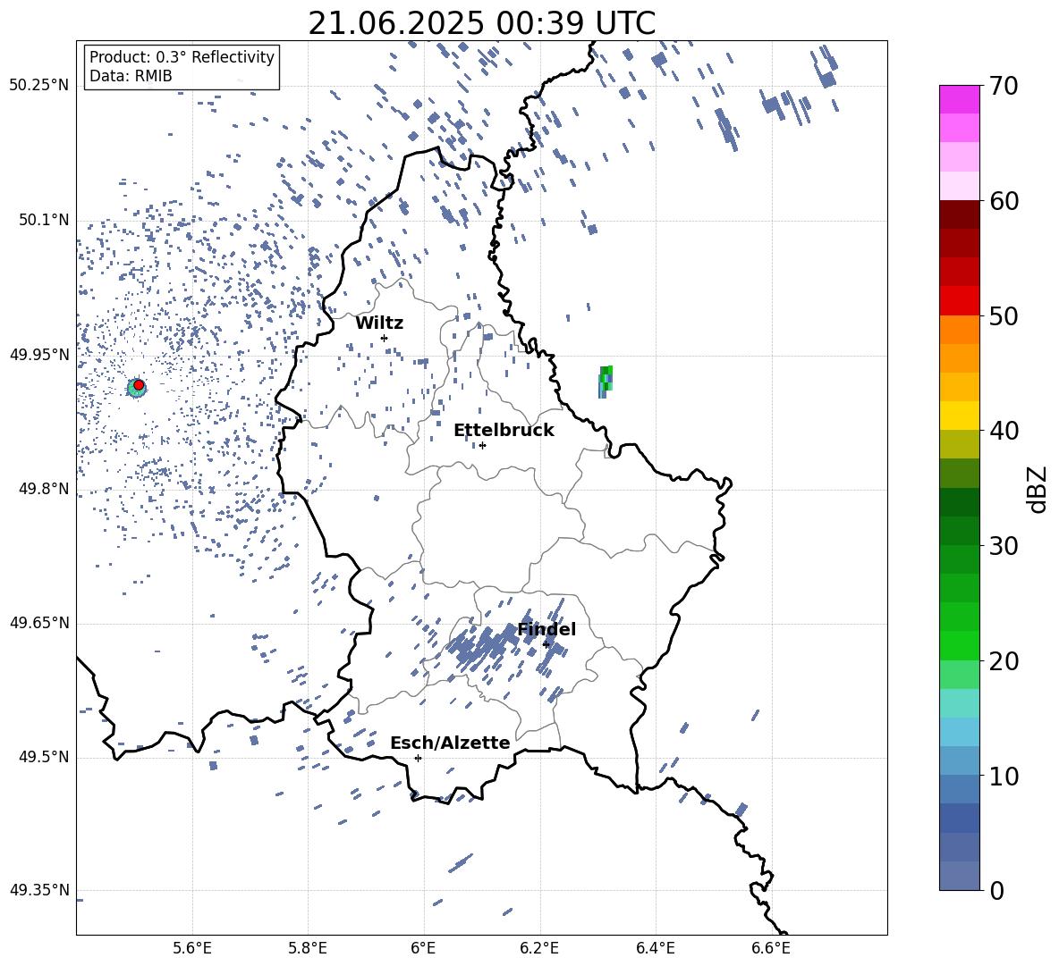1059x966 pixels.
Task: Click the 50.1°N latitude label
Action: point(43,220)
